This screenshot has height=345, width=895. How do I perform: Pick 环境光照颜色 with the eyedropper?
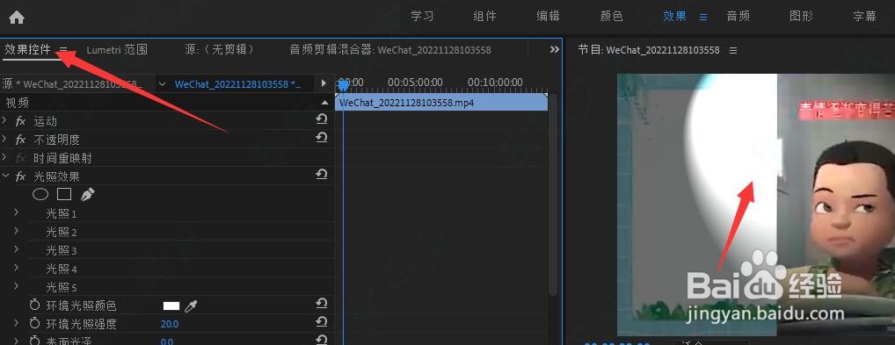(191, 306)
